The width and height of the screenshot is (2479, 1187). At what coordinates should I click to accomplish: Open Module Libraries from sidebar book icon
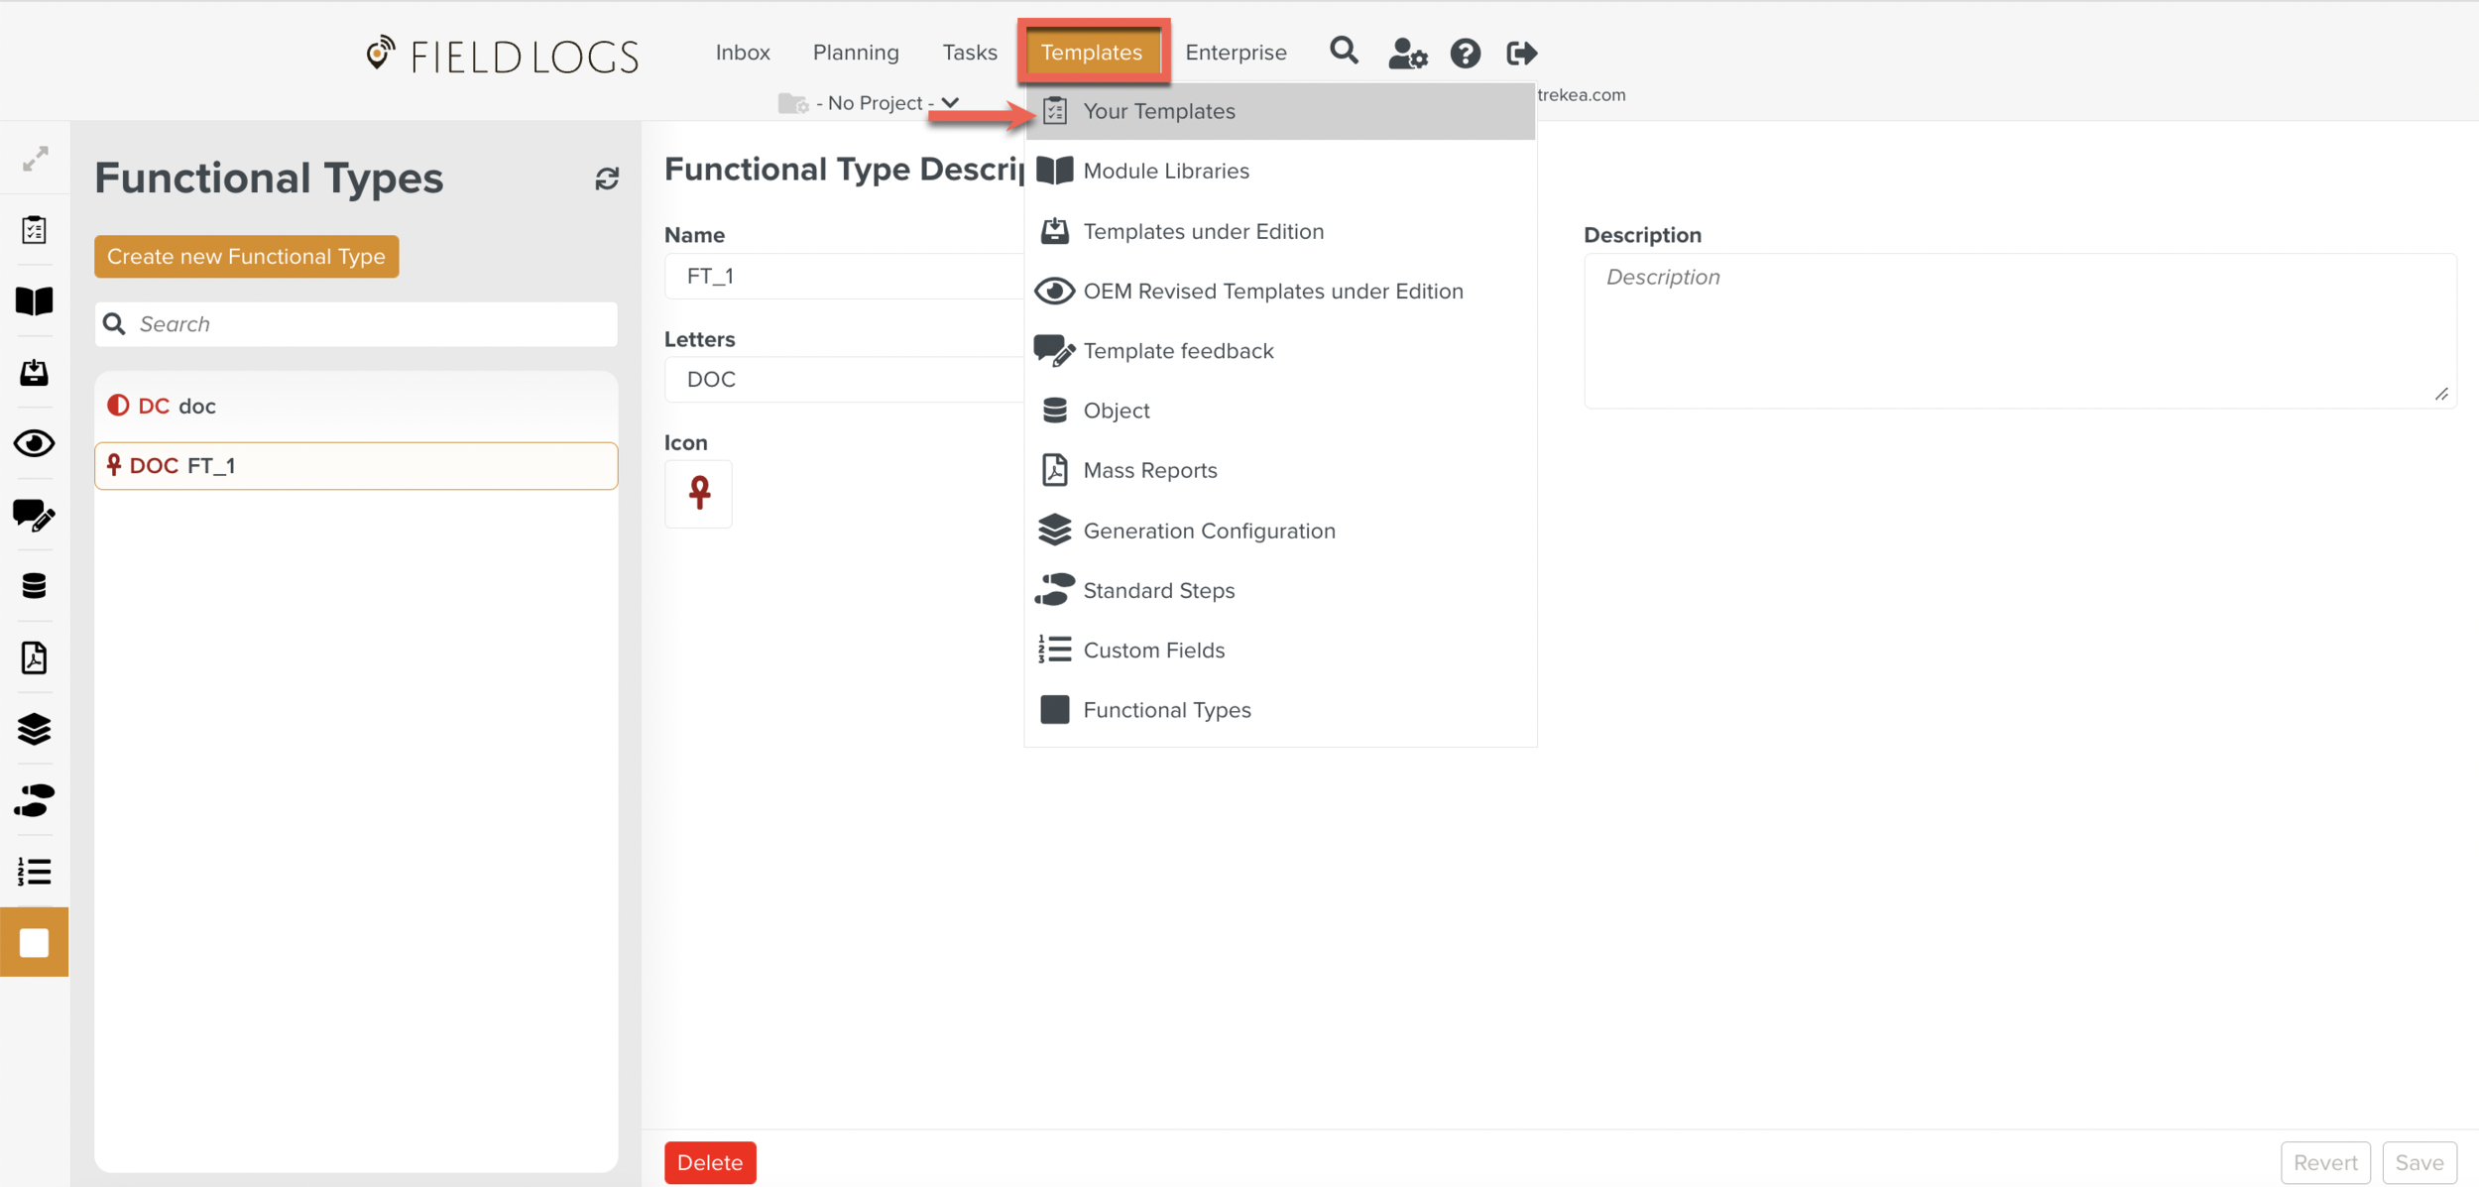(x=35, y=300)
